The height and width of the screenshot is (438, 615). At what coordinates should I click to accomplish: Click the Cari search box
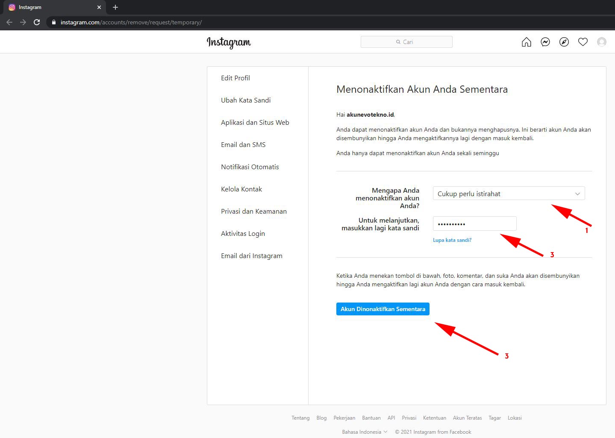click(x=406, y=42)
